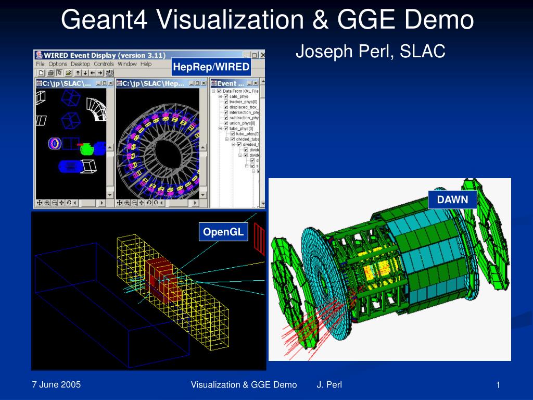Select clockwise rotate tool in middle view

(155, 203)
